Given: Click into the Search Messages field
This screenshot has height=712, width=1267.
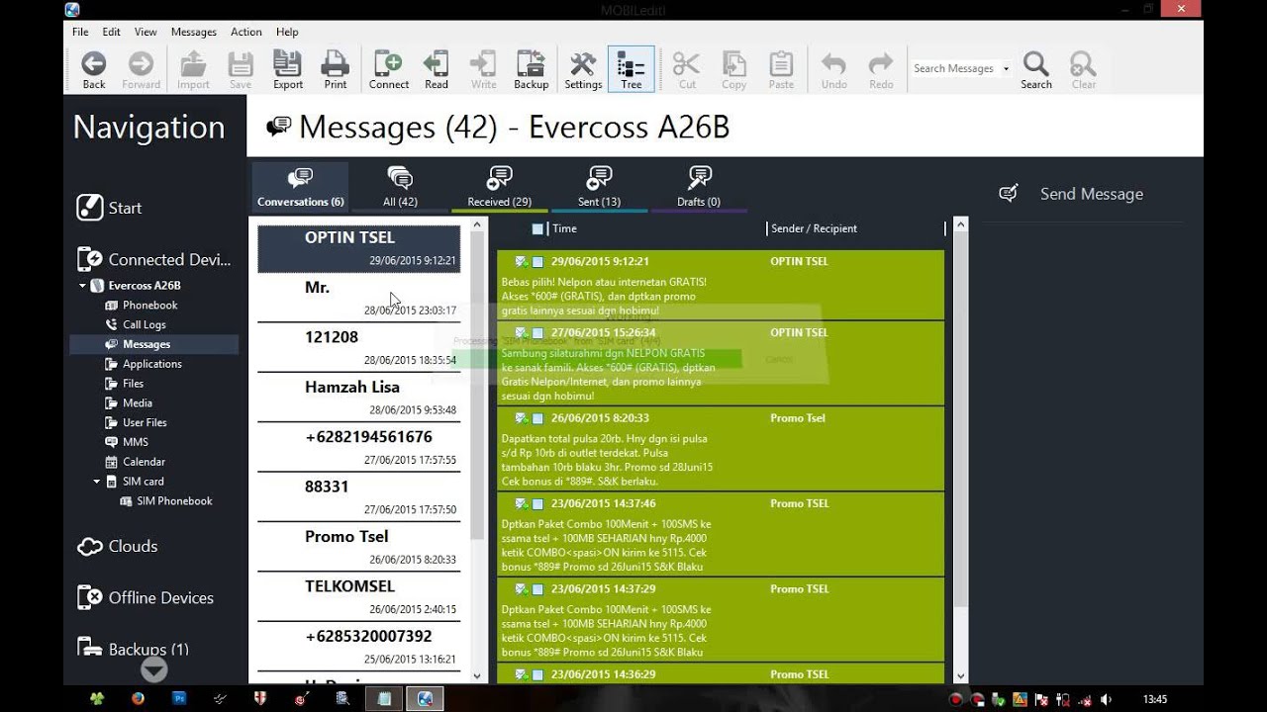Looking at the screenshot, I should (x=954, y=68).
